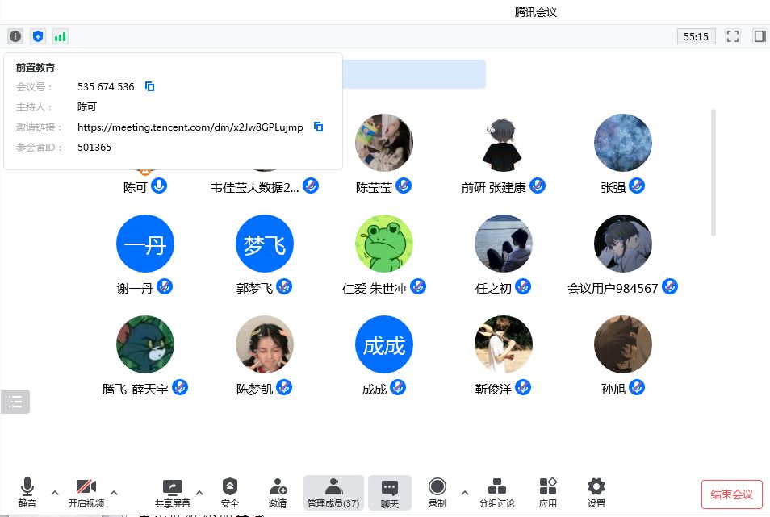Check the green network signal icon
The image size is (770, 517).
point(61,36)
